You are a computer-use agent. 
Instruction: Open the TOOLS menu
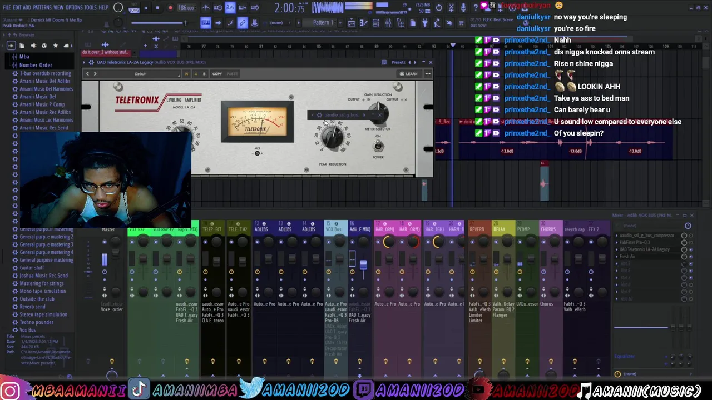tap(90, 7)
